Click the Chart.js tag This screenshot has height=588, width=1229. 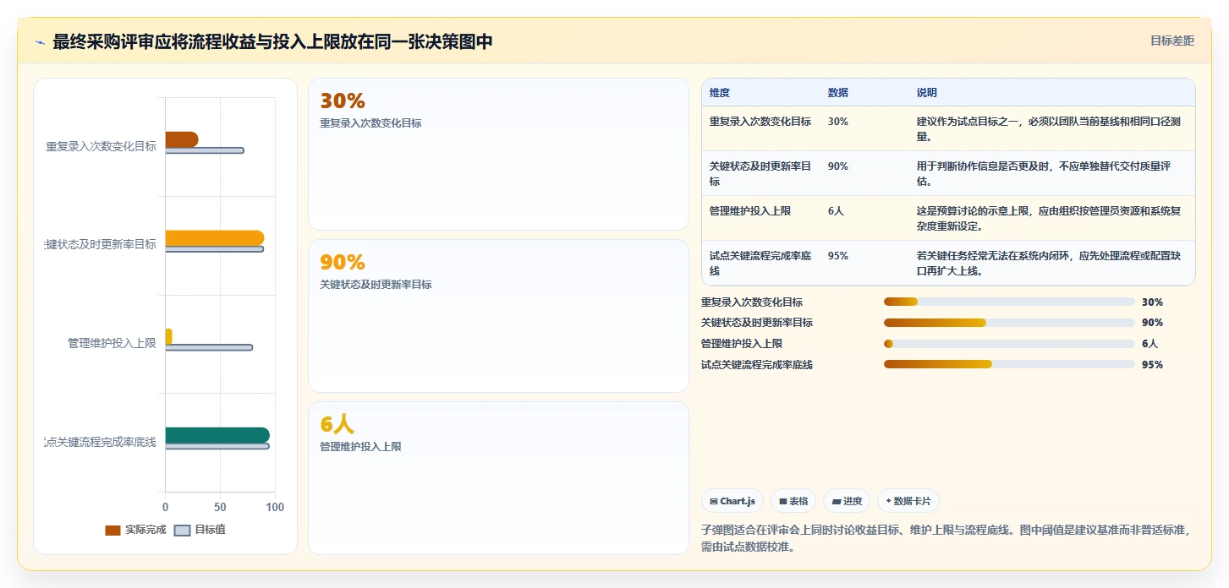click(732, 501)
